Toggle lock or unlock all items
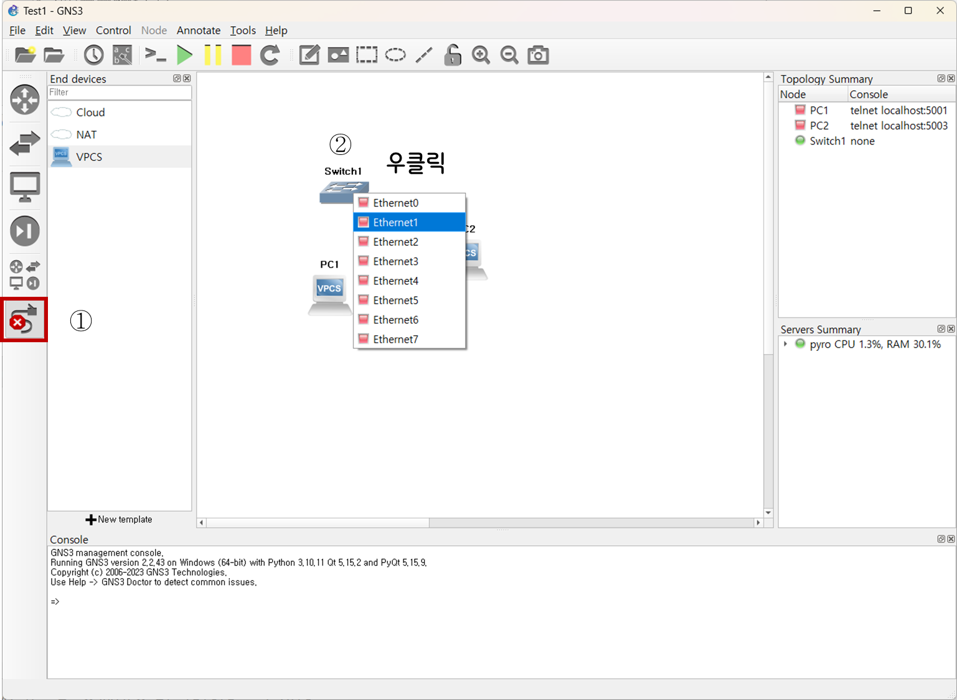The width and height of the screenshot is (957, 700). tap(453, 55)
